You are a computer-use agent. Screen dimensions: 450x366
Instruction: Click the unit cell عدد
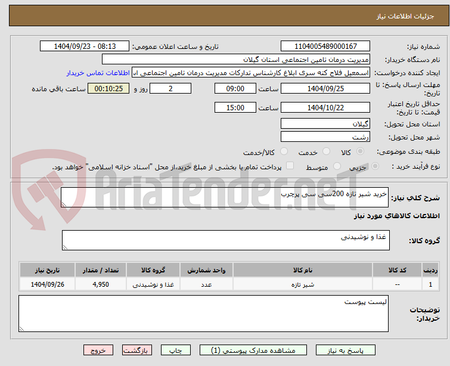[x=206, y=284]
